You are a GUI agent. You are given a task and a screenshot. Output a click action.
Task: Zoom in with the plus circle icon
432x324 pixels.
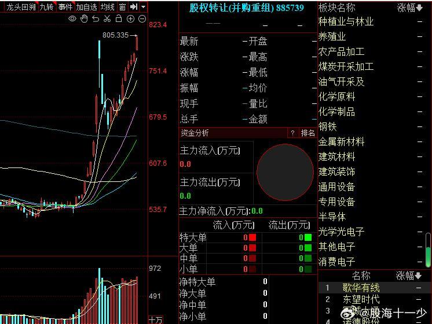pyautogui.click(x=130, y=18)
